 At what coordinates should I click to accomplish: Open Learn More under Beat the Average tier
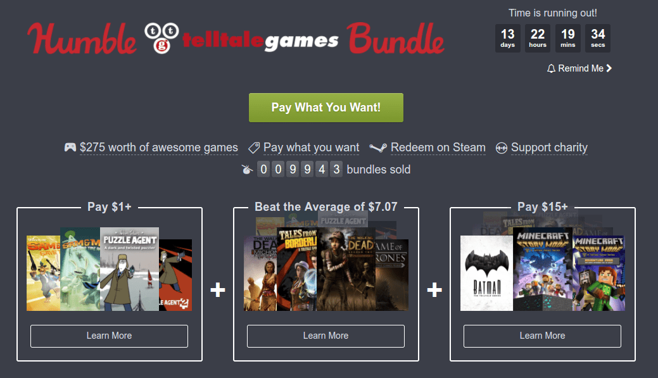tap(326, 336)
